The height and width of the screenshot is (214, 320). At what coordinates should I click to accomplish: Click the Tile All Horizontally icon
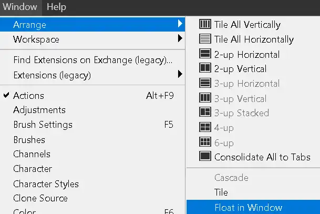click(x=205, y=39)
